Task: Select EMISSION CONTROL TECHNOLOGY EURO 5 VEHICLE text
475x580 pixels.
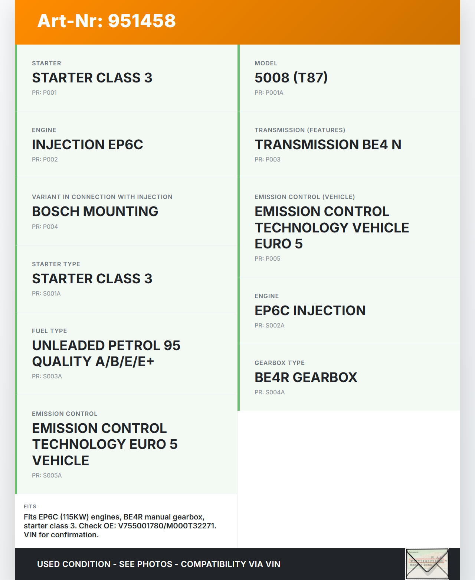Action: tap(105, 444)
